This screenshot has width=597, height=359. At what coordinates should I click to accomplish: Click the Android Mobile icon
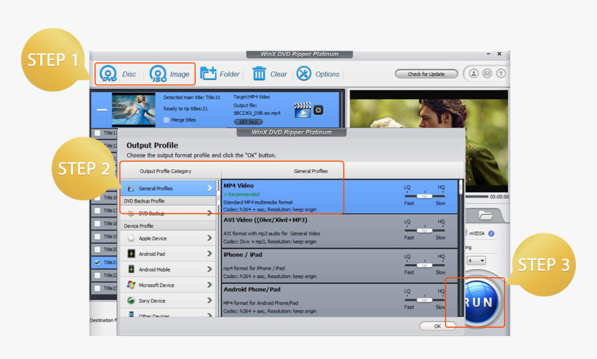pyautogui.click(x=131, y=269)
